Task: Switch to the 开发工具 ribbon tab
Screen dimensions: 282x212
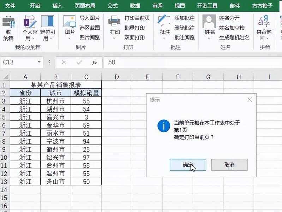Action: [208, 6]
